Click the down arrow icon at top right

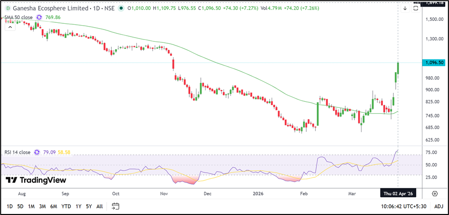(405, 8)
